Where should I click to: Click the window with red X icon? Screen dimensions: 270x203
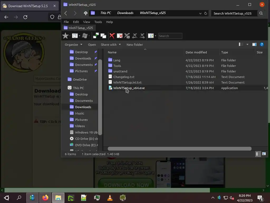120,36
